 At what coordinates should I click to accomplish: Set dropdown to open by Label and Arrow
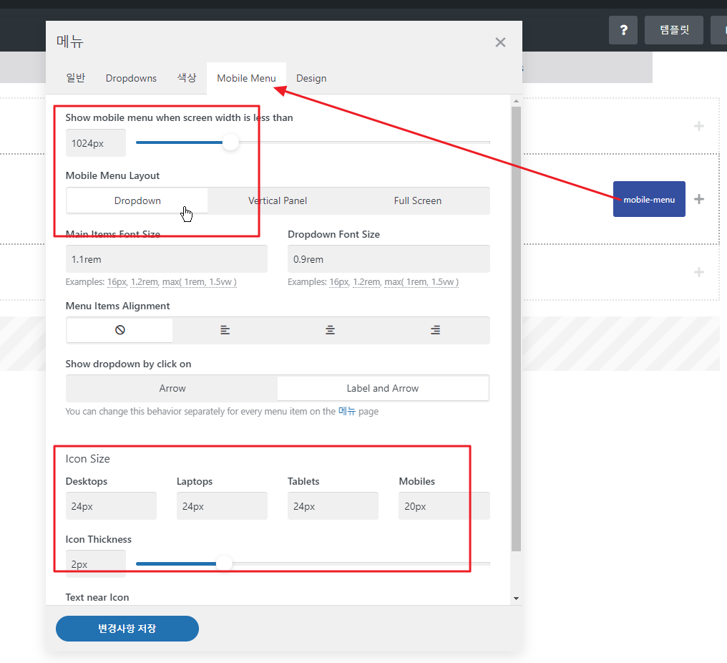(x=383, y=388)
